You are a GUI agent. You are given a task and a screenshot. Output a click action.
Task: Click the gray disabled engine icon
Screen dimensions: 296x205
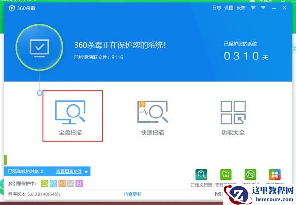pyautogui.click(x=71, y=183)
